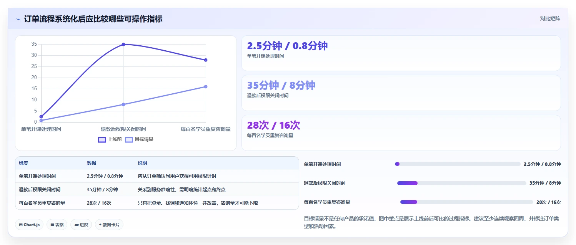Image resolution: width=576 pixels, height=245 pixels.
Task: Click the 每百名学员重复咨询量 progress bar
Action: coord(467,202)
